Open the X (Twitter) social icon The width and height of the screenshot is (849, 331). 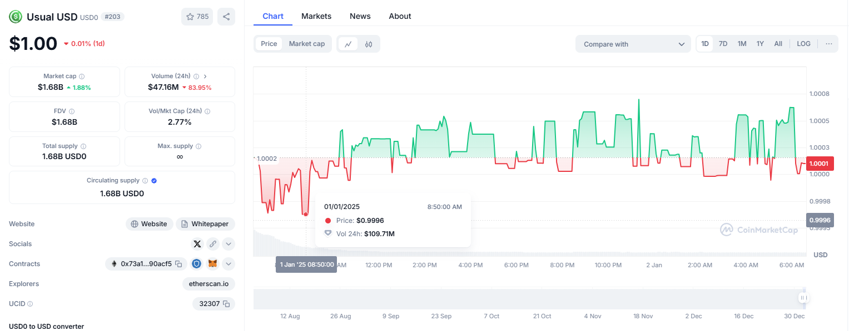pos(197,244)
